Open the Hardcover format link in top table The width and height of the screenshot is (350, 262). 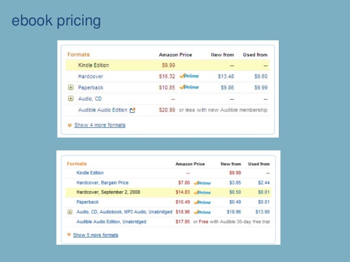[x=90, y=76]
